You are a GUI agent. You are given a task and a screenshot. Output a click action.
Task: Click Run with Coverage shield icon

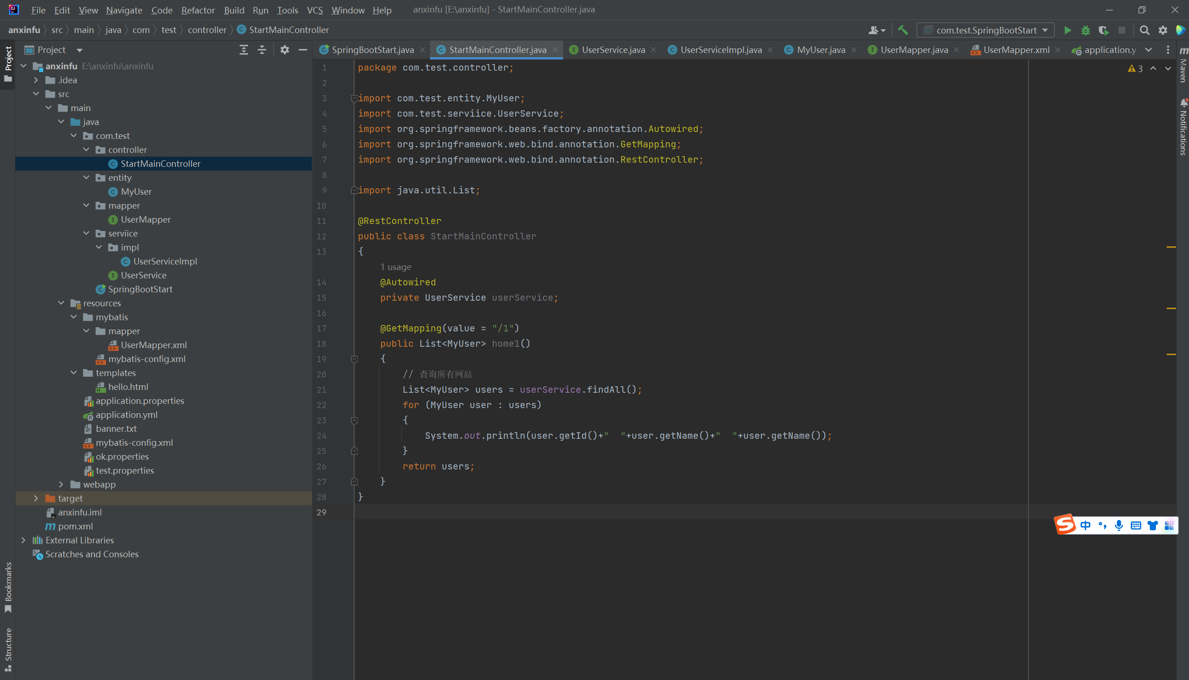(x=1103, y=30)
